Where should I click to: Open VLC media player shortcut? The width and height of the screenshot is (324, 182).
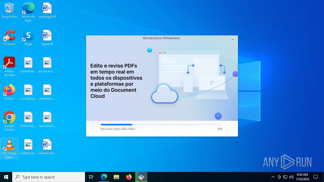pyautogui.click(x=9, y=149)
